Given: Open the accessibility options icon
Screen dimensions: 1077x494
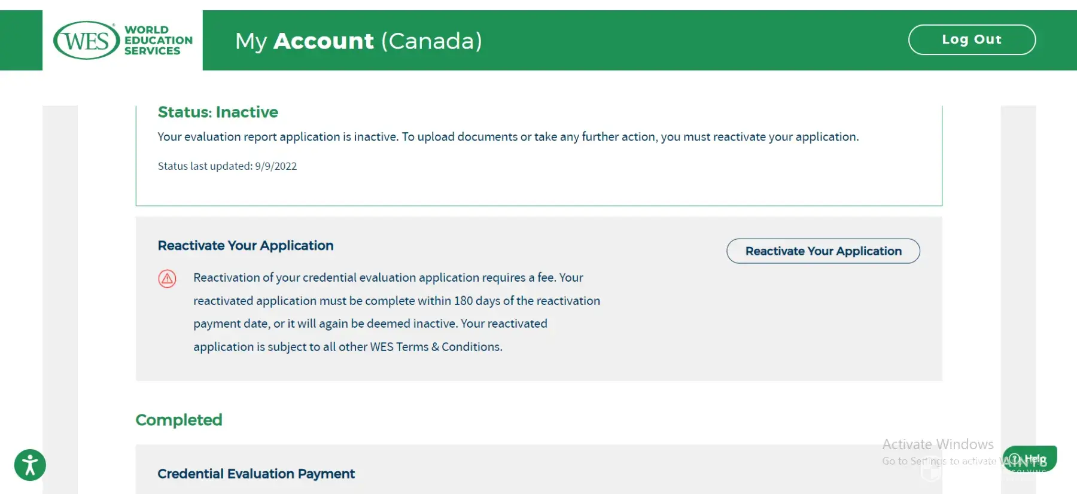Looking at the screenshot, I should click(x=30, y=465).
